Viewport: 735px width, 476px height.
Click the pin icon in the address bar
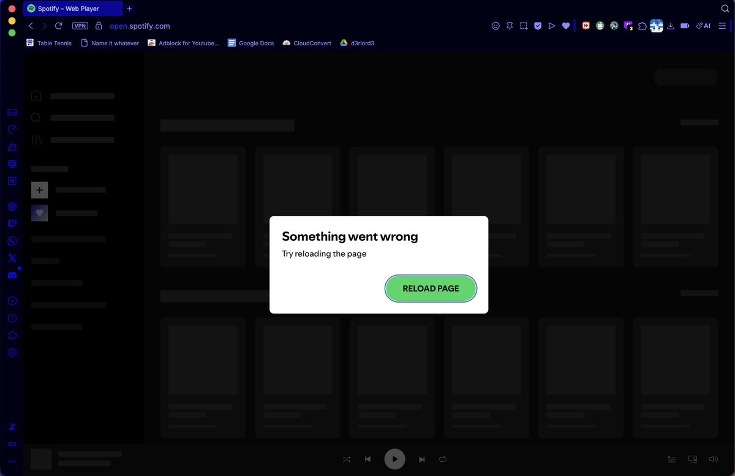[510, 26]
